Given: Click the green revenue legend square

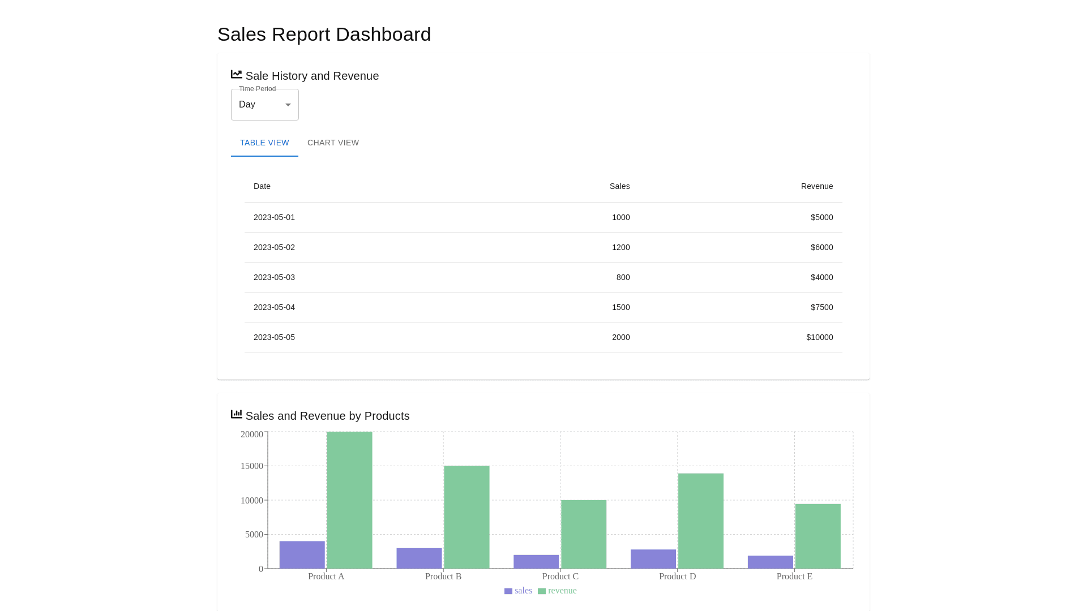Looking at the screenshot, I should 542,591.
